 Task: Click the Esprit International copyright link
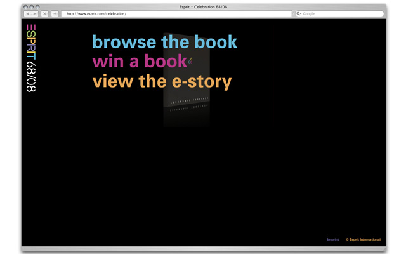pos(363,239)
